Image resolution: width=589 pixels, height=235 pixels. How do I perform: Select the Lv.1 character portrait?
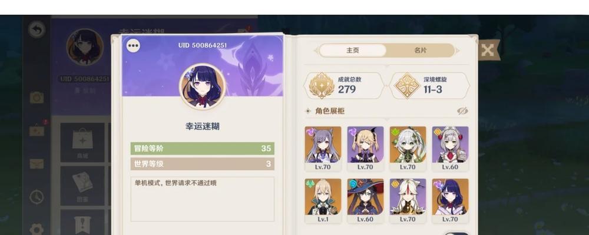tap(323, 200)
